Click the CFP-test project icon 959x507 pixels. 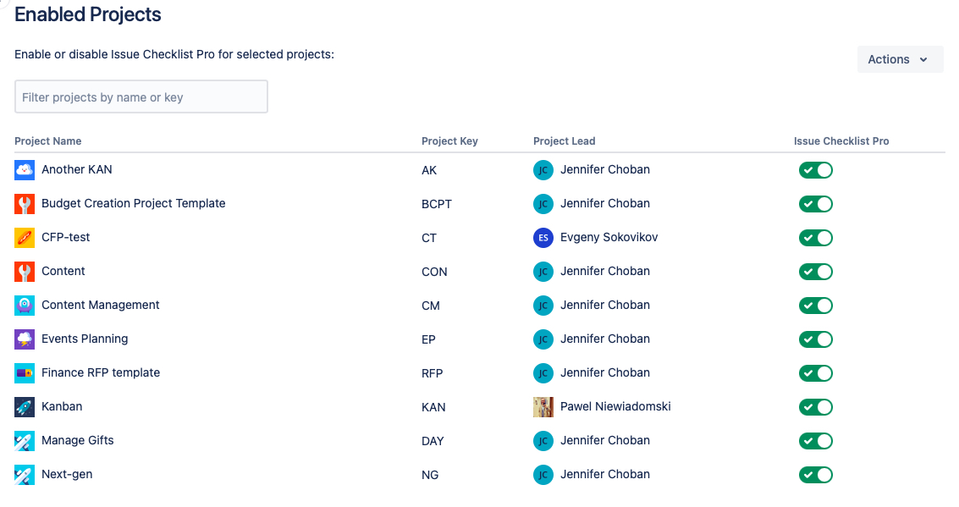[x=25, y=238]
